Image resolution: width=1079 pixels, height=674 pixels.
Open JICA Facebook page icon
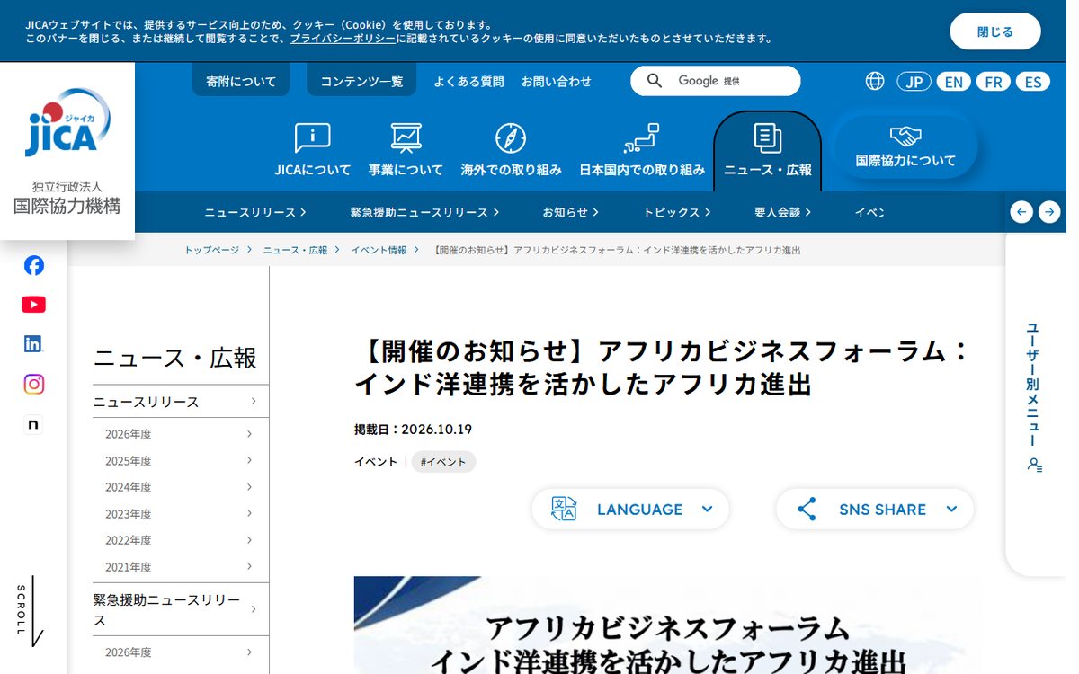(33, 265)
